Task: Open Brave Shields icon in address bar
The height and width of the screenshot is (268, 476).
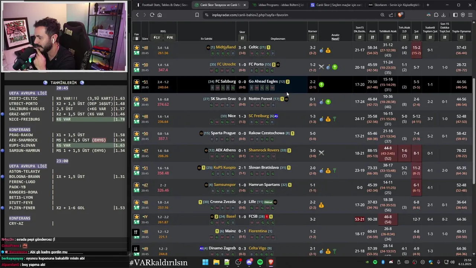Action: tap(400, 15)
